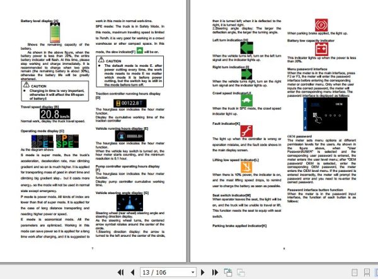Click the small green slow indicator icon

point(140,50)
